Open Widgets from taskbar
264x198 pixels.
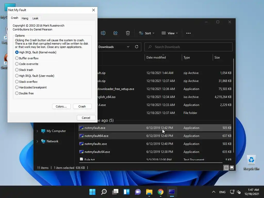126,192
